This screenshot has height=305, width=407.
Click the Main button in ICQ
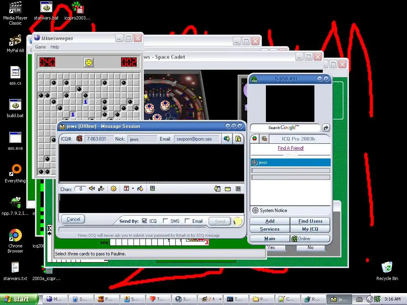coord(270,239)
